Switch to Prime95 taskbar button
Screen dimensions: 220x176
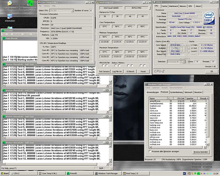80,174
